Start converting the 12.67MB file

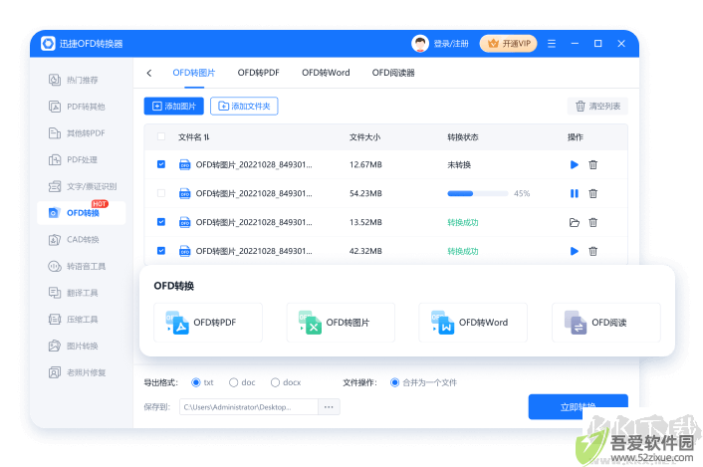coord(574,165)
